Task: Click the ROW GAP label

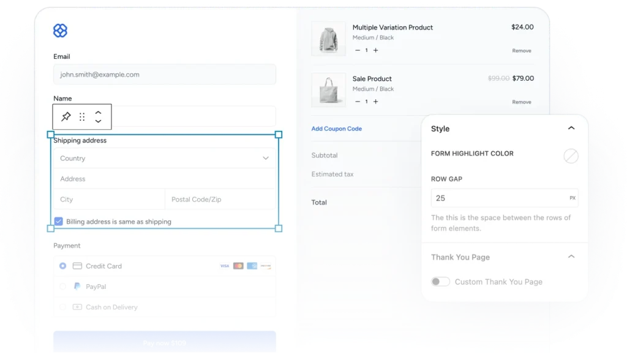Action: [446, 179]
